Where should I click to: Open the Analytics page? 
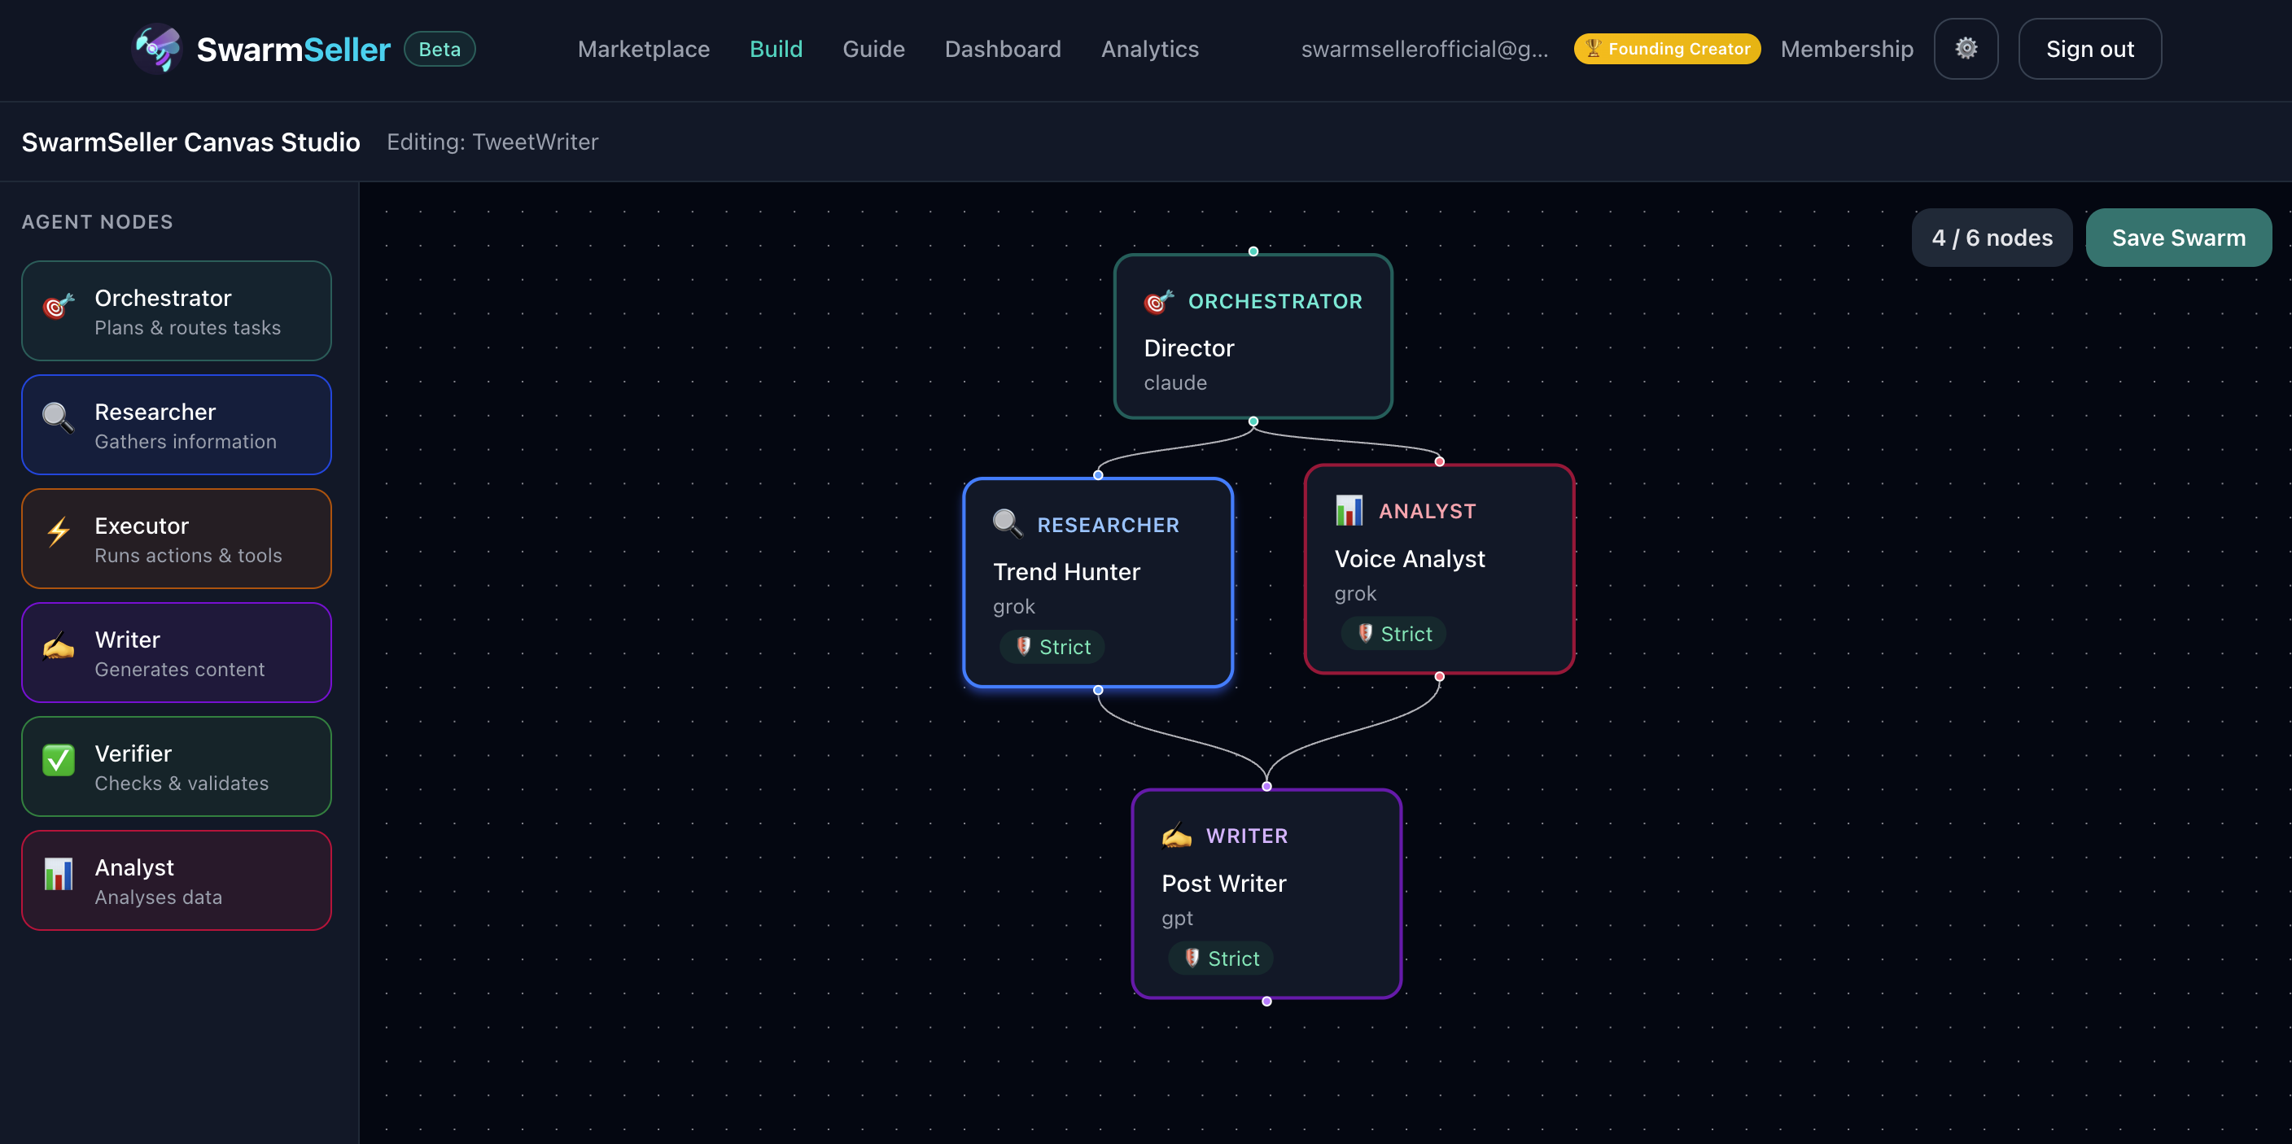click(x=1149, y=49)
